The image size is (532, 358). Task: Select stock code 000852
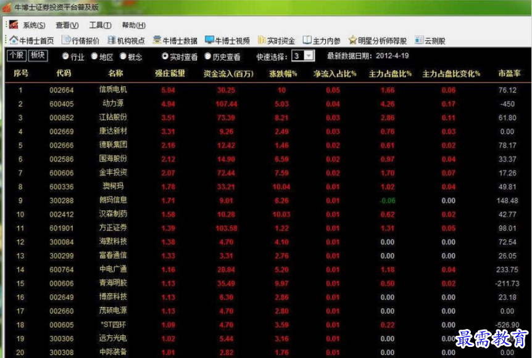coord(62,118)
